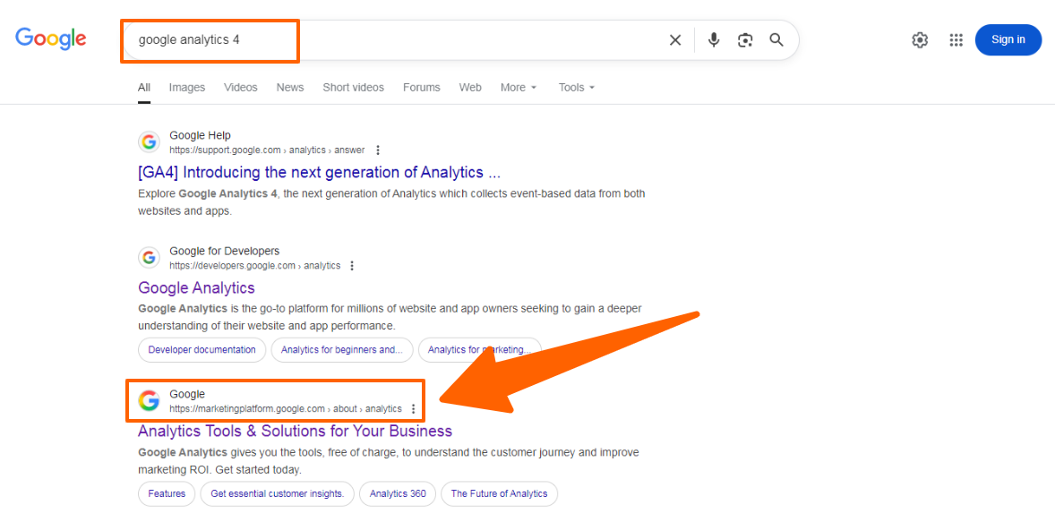Open search by image camera icon

tap(745, 40)
